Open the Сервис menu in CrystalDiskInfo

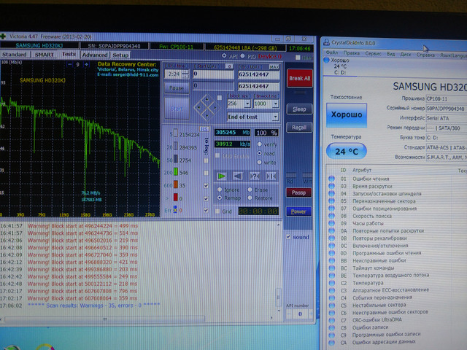(x=373, y=53)
